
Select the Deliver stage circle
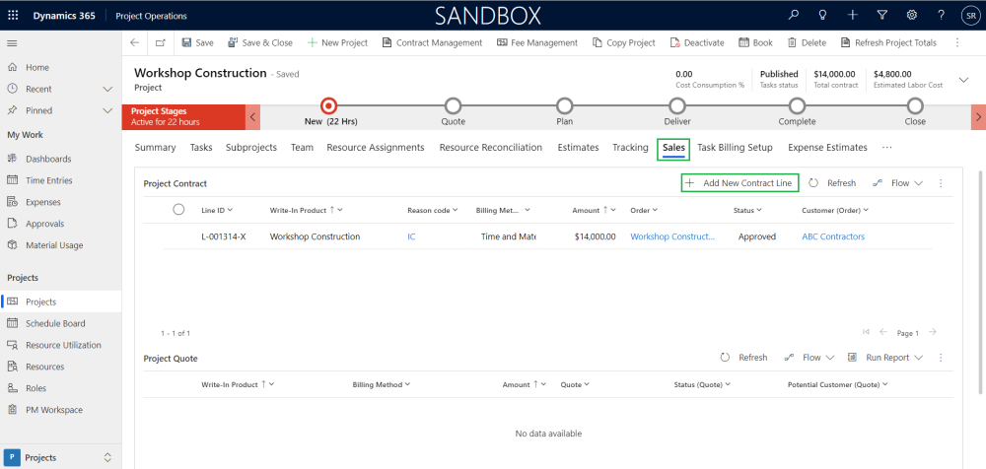676,105
